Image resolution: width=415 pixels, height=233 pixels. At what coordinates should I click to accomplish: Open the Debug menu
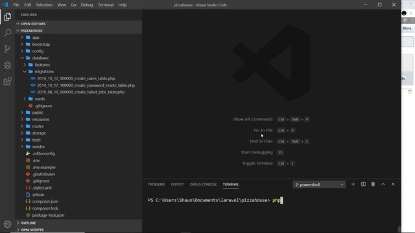pos(87,5)
